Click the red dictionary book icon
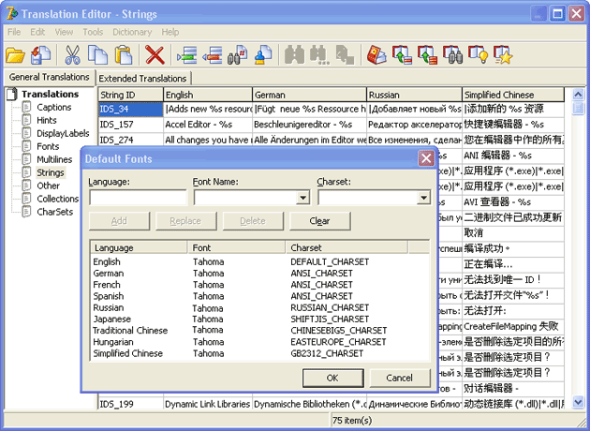This screenshot has height=431, width=590. [376, 55]
